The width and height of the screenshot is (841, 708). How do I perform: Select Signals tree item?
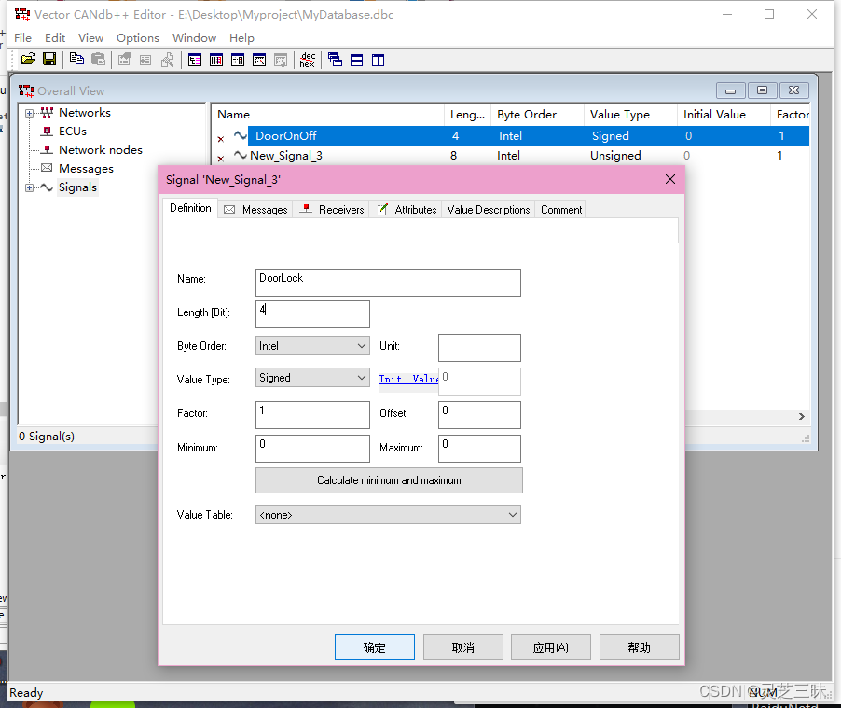tap(77, 187)
